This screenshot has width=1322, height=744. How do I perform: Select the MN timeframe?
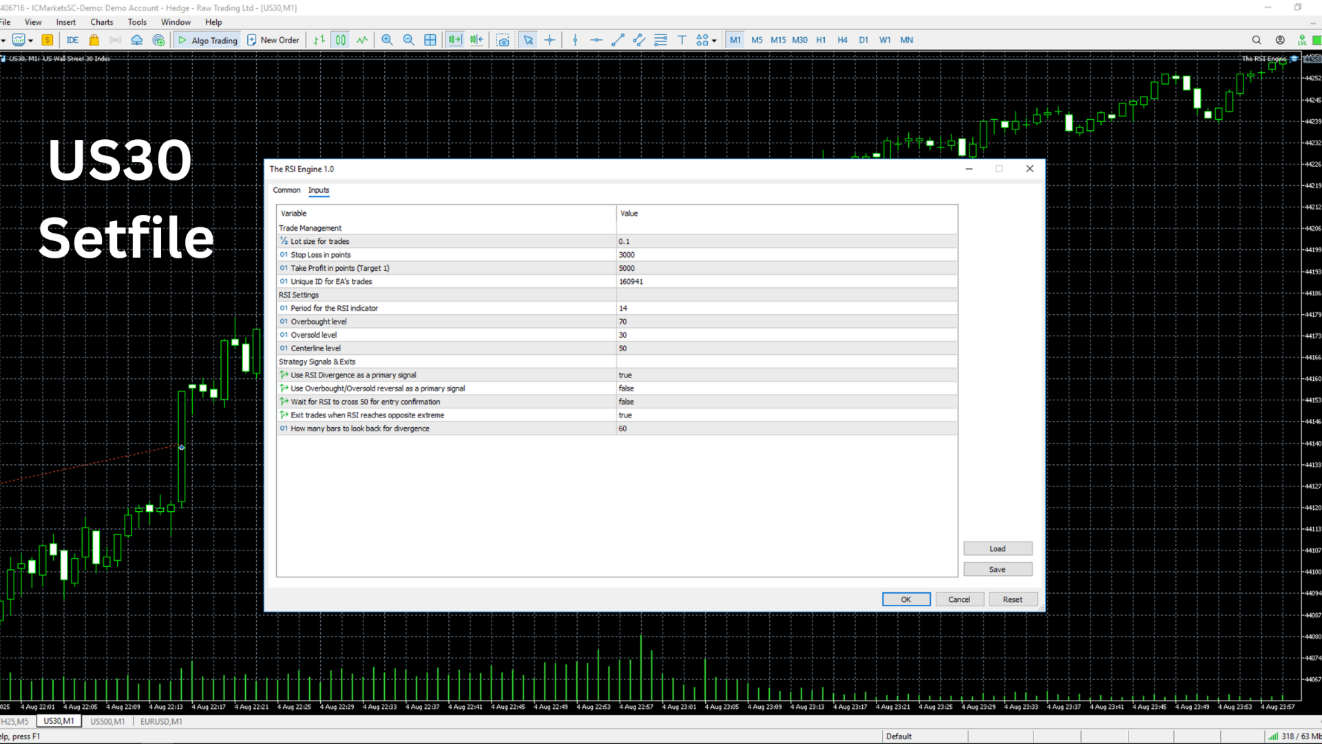point(907,40)
